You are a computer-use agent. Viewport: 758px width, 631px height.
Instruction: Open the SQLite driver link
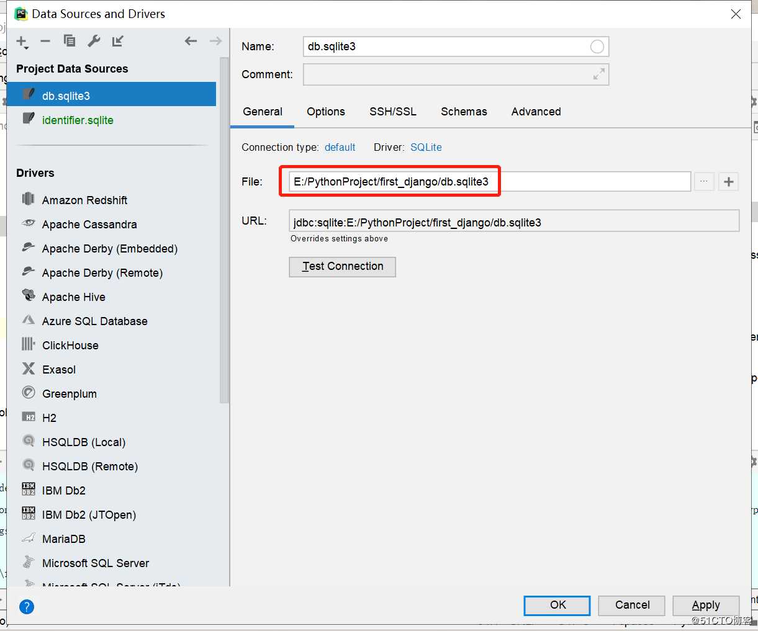click(426, 147)
